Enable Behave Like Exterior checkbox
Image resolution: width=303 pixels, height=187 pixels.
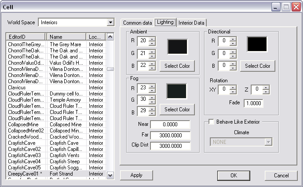click(x=211, y=122)
